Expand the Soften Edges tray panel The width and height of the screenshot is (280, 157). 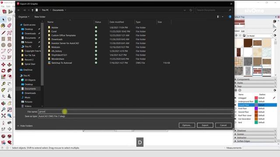(255, 141)
